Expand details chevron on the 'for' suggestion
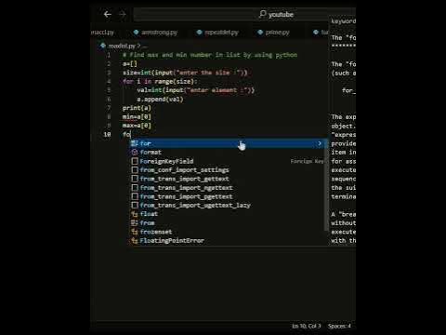The width and height of the screenshot is (446, 335). pyautogui.click(x=320, y=143)
